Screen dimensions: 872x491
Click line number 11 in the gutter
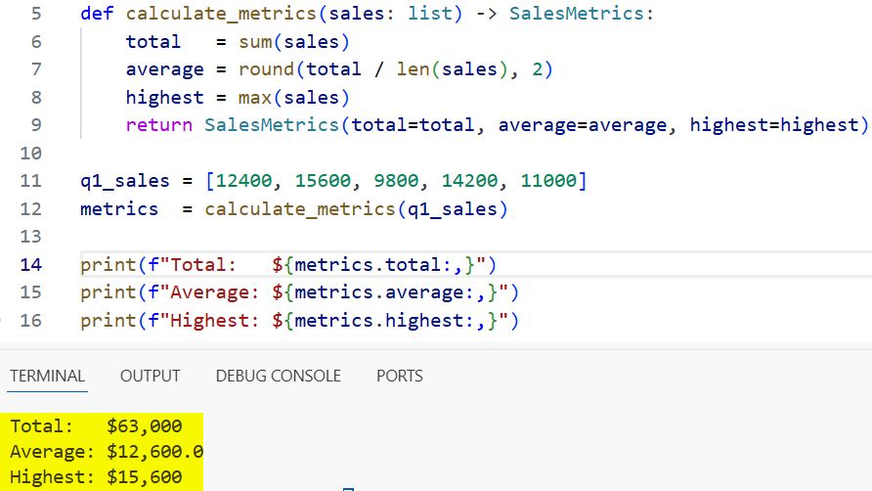pos(31,181)
